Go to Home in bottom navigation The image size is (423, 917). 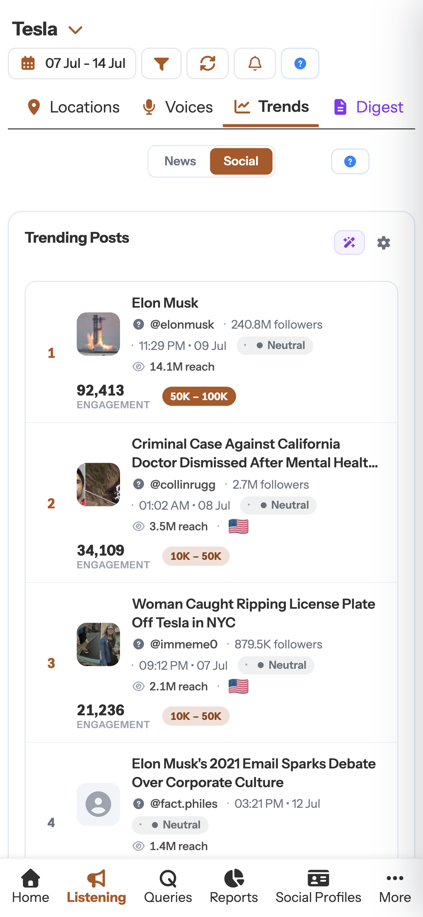[30, 886]
